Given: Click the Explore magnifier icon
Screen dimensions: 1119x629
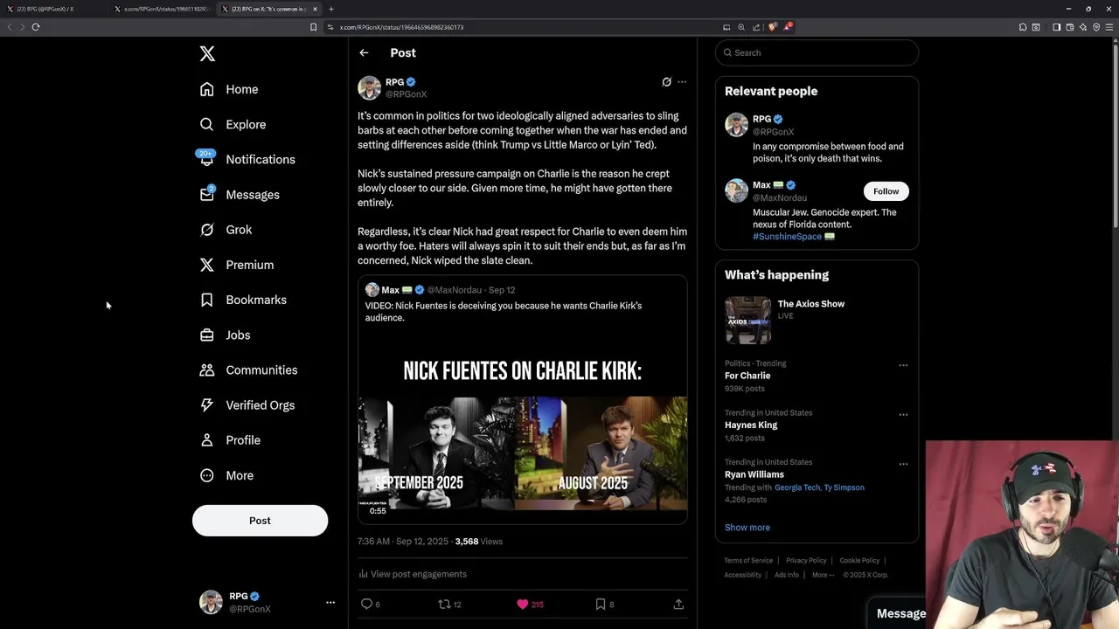Looking at the screenshot, I should (206, 124).
